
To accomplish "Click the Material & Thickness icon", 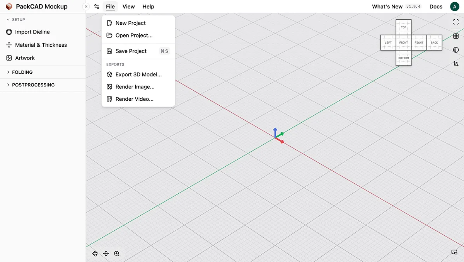I will (9, 45).
